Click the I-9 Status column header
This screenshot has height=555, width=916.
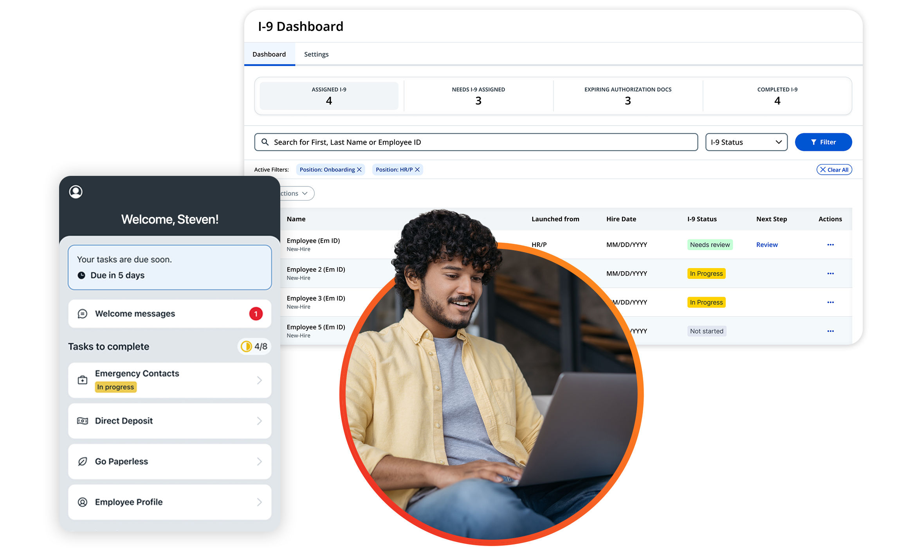702,219
